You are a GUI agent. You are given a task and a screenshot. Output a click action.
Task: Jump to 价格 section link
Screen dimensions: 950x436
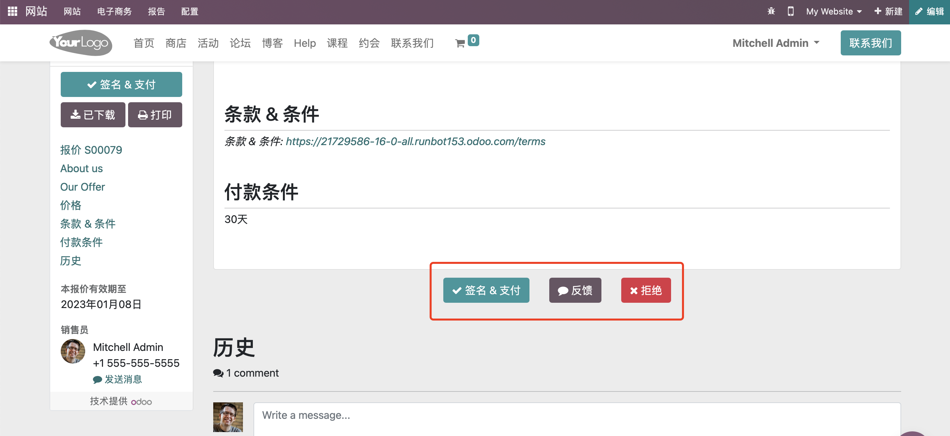click(x=71, y=205)
